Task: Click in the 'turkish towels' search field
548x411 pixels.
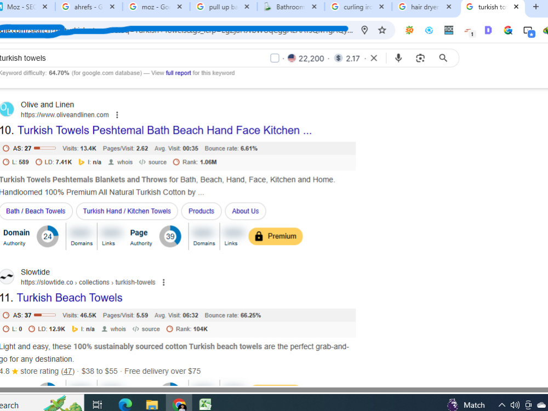Action: point(133,58)
